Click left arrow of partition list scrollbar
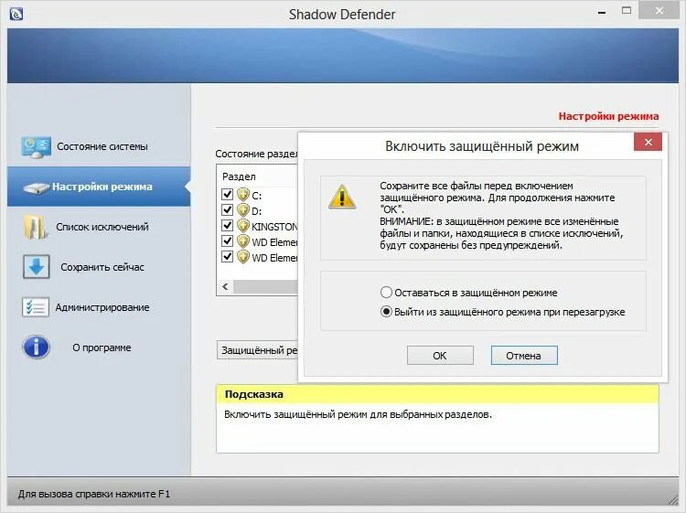The height and width of the screenshot is (513, 686). tap(225, 287)
